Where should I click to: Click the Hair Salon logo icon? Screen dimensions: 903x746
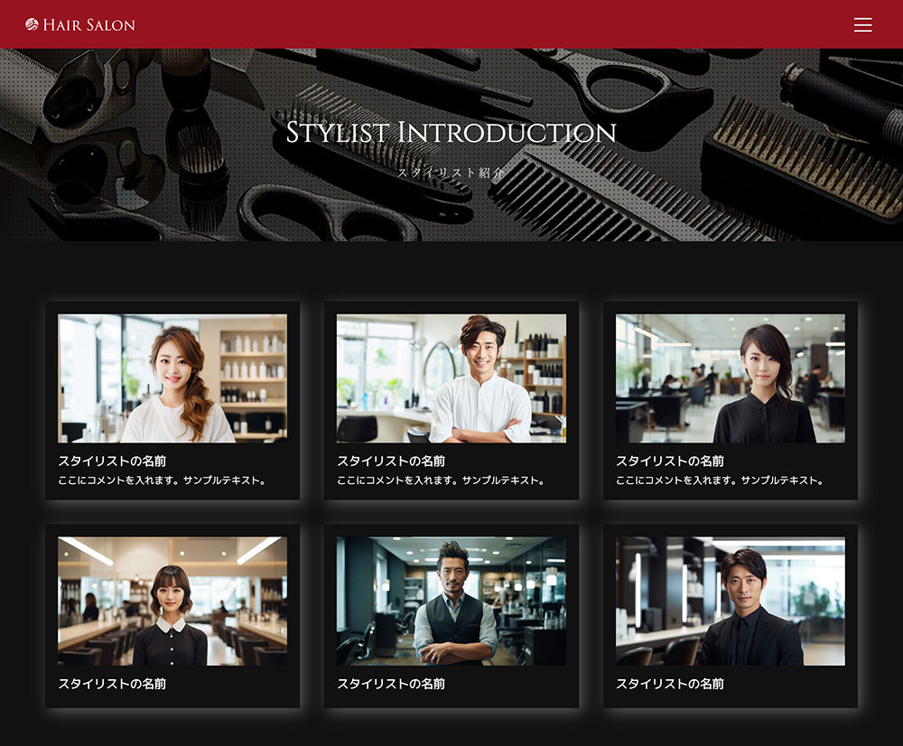click(32, 24)
